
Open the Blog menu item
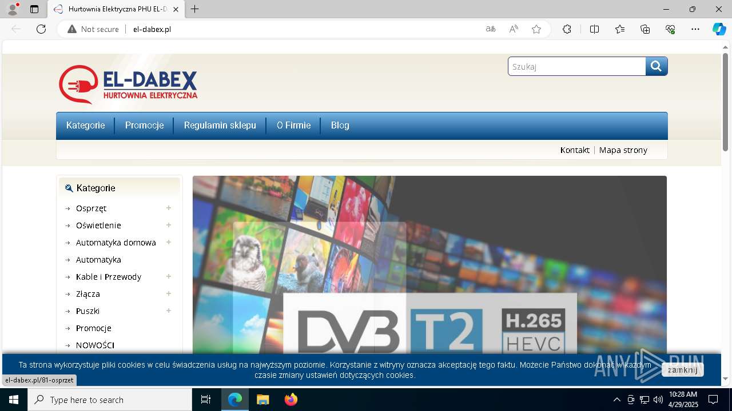340,126
